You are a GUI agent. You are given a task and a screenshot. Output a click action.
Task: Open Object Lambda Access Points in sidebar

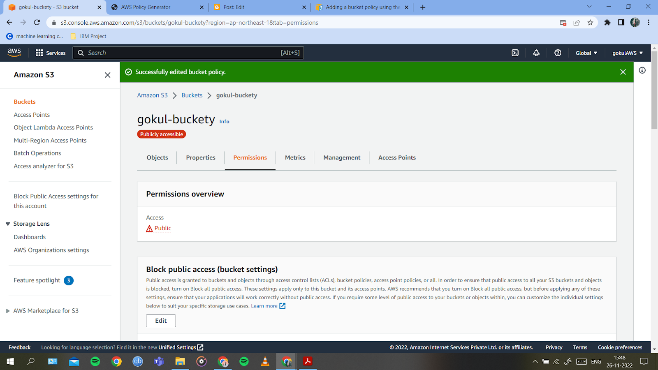pos(53,127)
